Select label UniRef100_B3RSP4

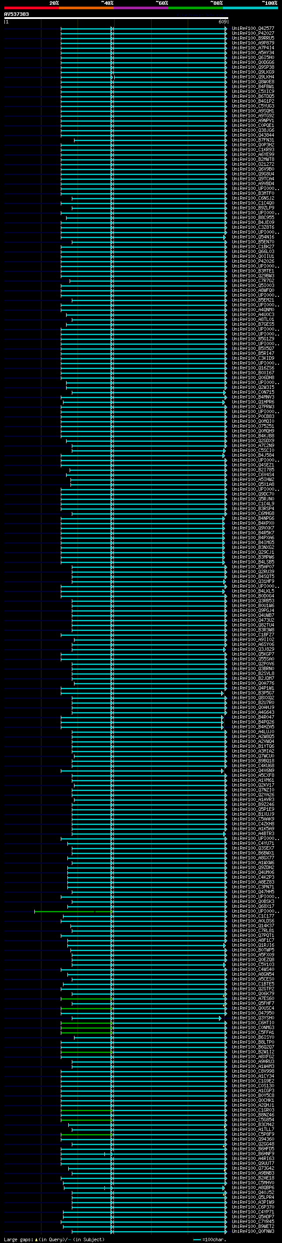click(x=253, y=508)
